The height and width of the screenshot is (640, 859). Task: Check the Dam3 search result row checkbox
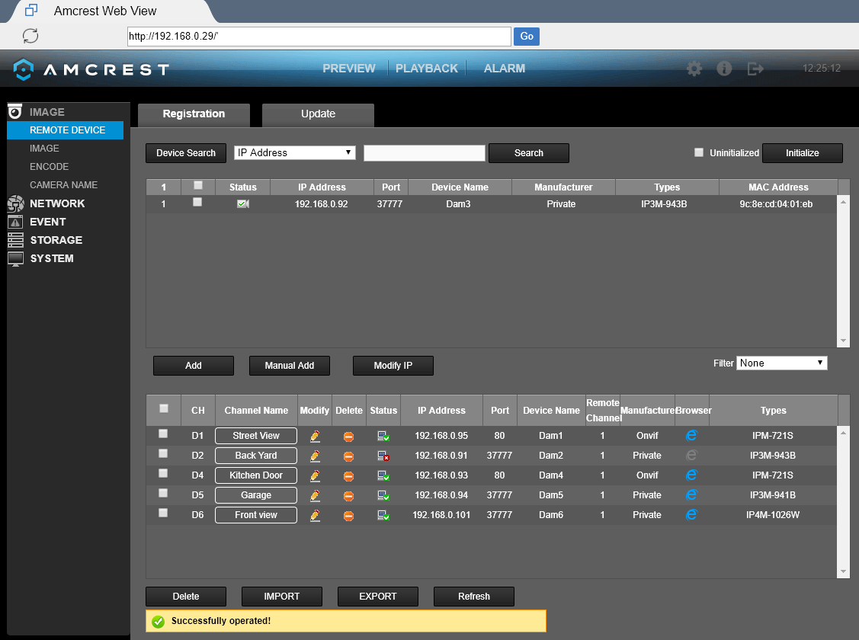pos(197,203)
